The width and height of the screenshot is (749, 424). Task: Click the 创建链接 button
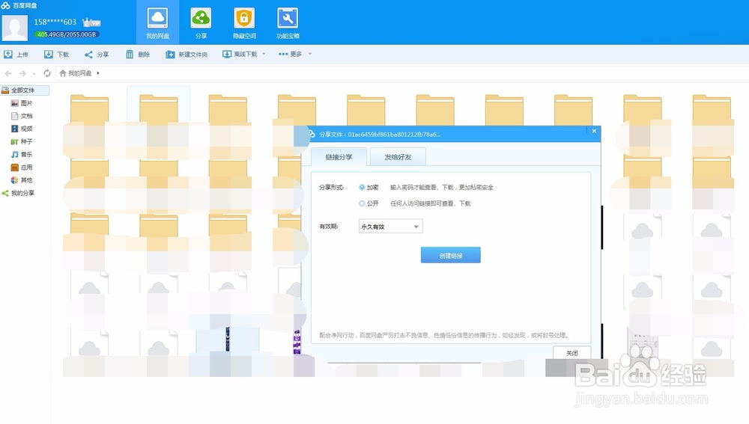coord(450,255)
